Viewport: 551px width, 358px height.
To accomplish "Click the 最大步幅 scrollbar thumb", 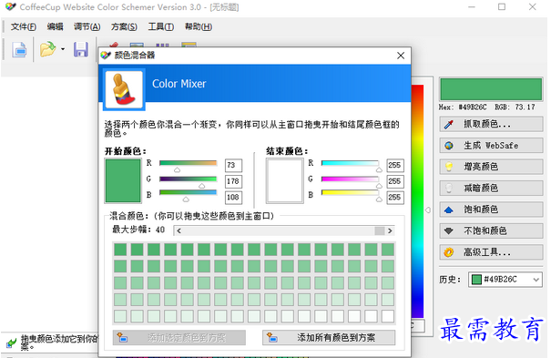I will [x=380, y=230].
